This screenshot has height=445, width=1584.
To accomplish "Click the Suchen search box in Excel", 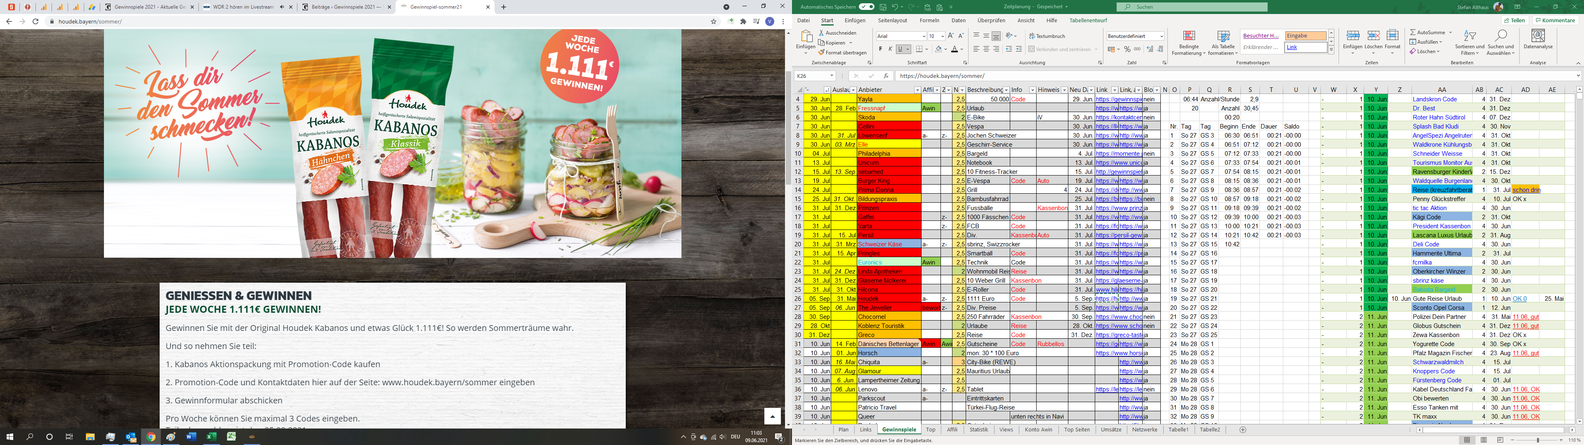I will pyautogui.click(x=1192, y=7).
